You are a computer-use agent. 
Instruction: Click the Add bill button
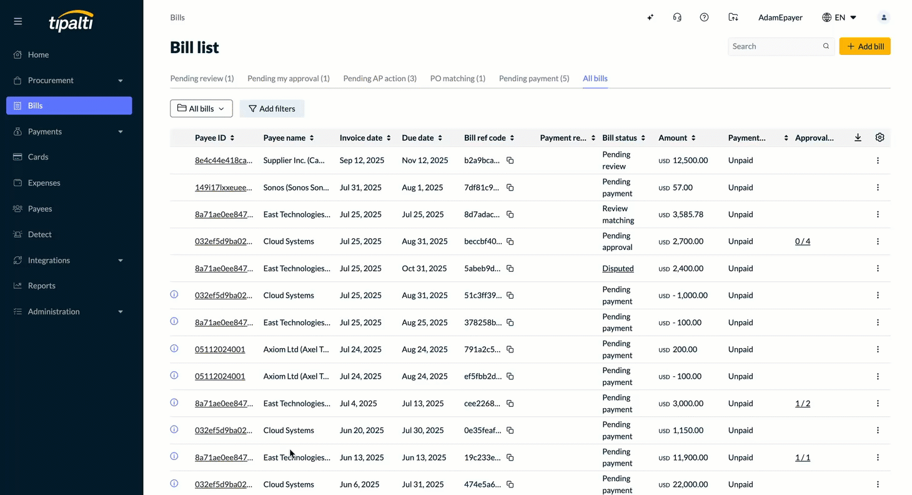point(865,46)
